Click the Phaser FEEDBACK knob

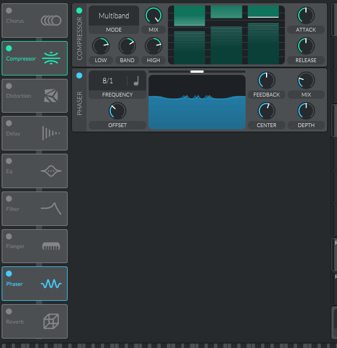pyautogui.click(x=267, y=80)
